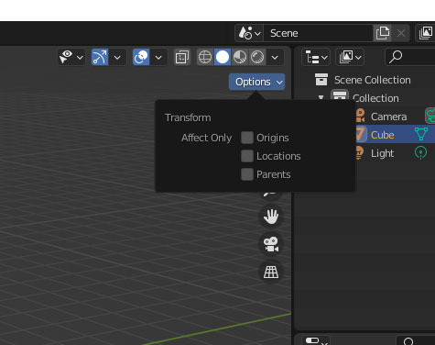Select the Collection row label

tap(375, 98)
